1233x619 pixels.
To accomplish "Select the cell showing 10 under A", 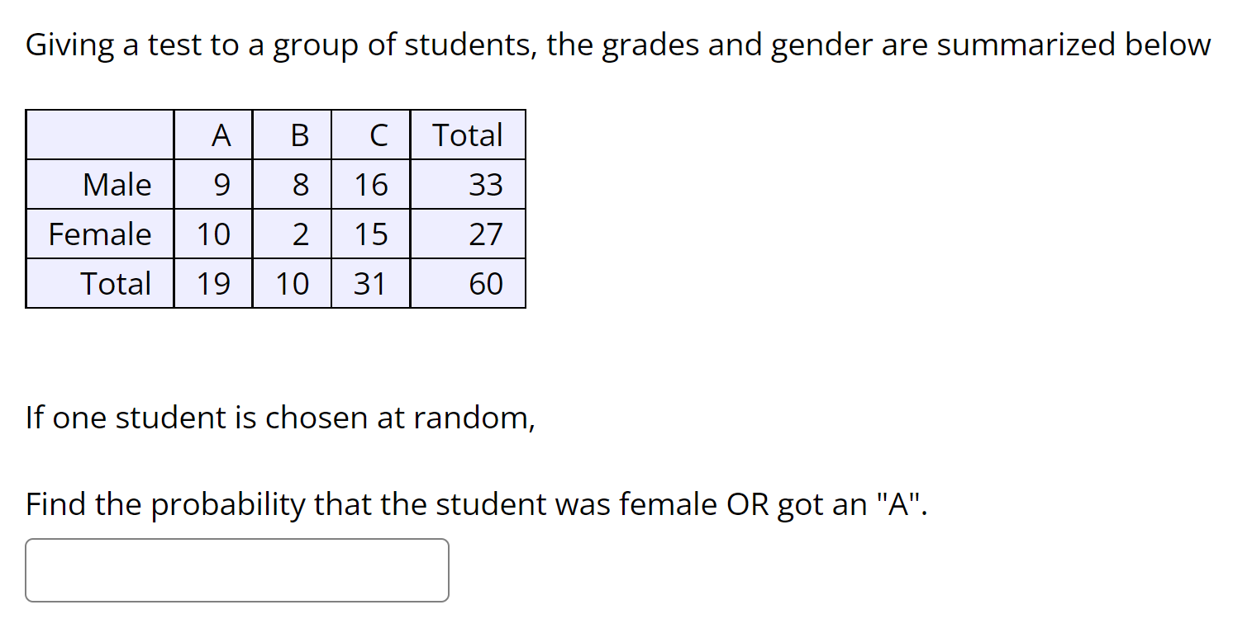I will point(214,234).
